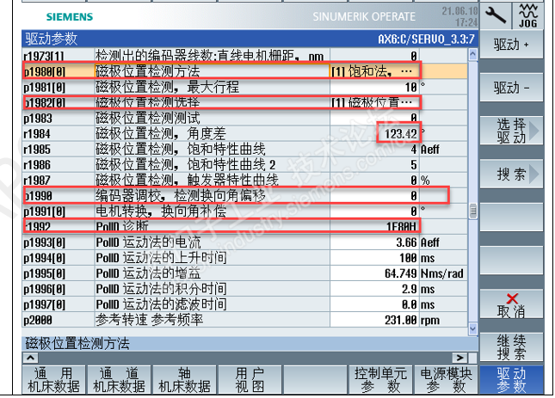Click the r1986 value 5
555x398 pixels.
coord(413,165)
